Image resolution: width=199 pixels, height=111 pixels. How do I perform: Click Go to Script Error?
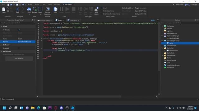[x=127, y=8]
